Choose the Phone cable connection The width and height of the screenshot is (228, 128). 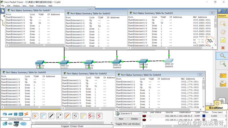click(75, 116)
